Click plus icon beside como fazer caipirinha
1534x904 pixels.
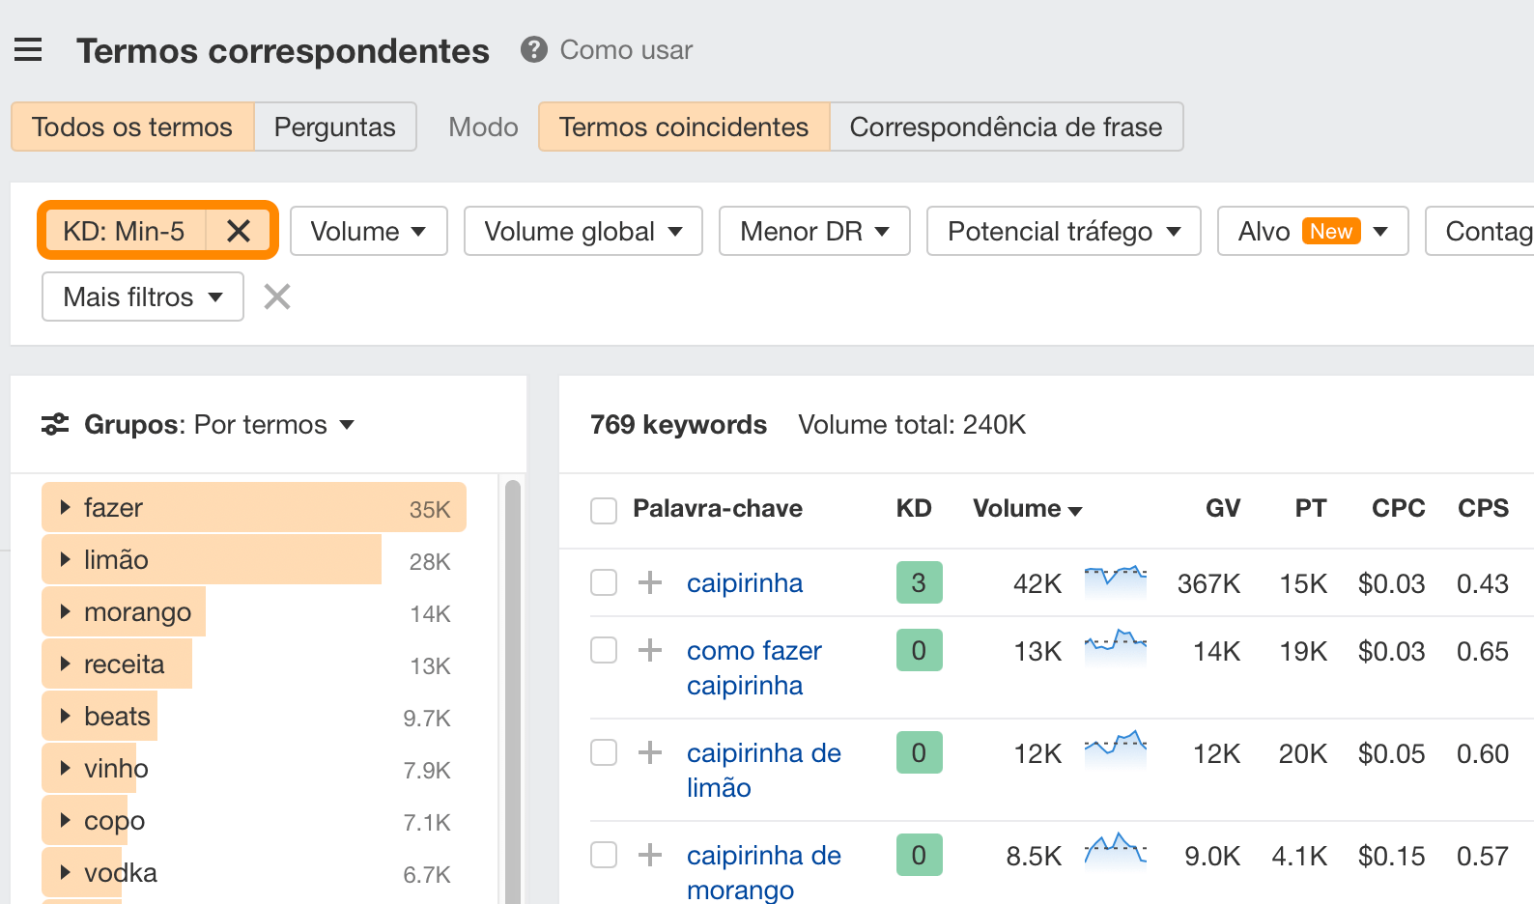click(x=650, y=650)
